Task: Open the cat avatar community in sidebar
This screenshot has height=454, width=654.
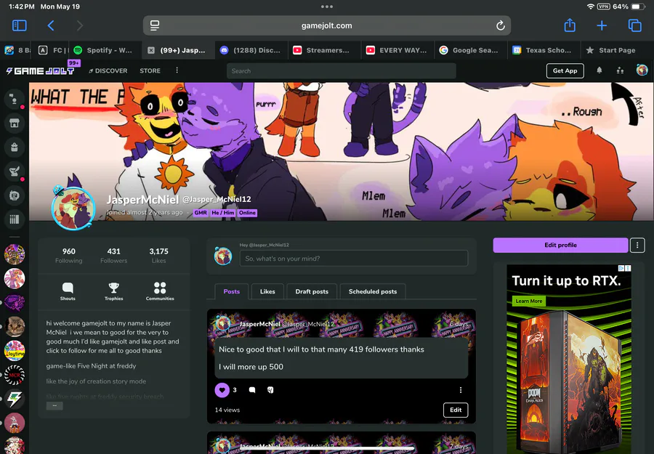Action: (15, 326)
